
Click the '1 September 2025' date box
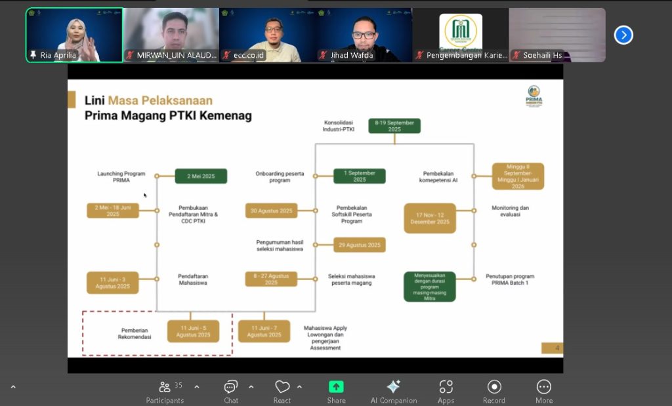pyautogui.click(x=360, y=176)
